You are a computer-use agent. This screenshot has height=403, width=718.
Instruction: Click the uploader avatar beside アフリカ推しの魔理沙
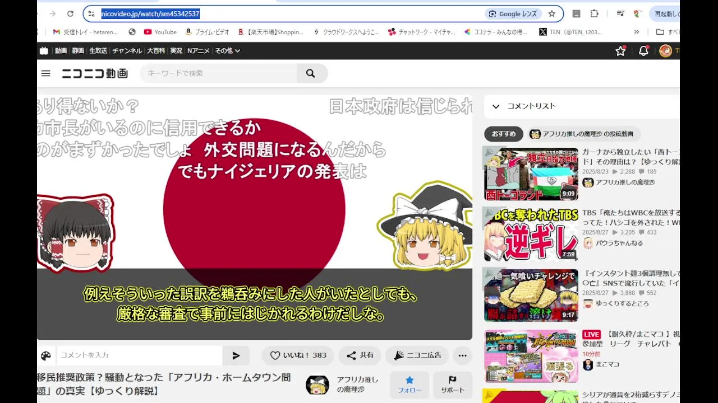point(317,385)
